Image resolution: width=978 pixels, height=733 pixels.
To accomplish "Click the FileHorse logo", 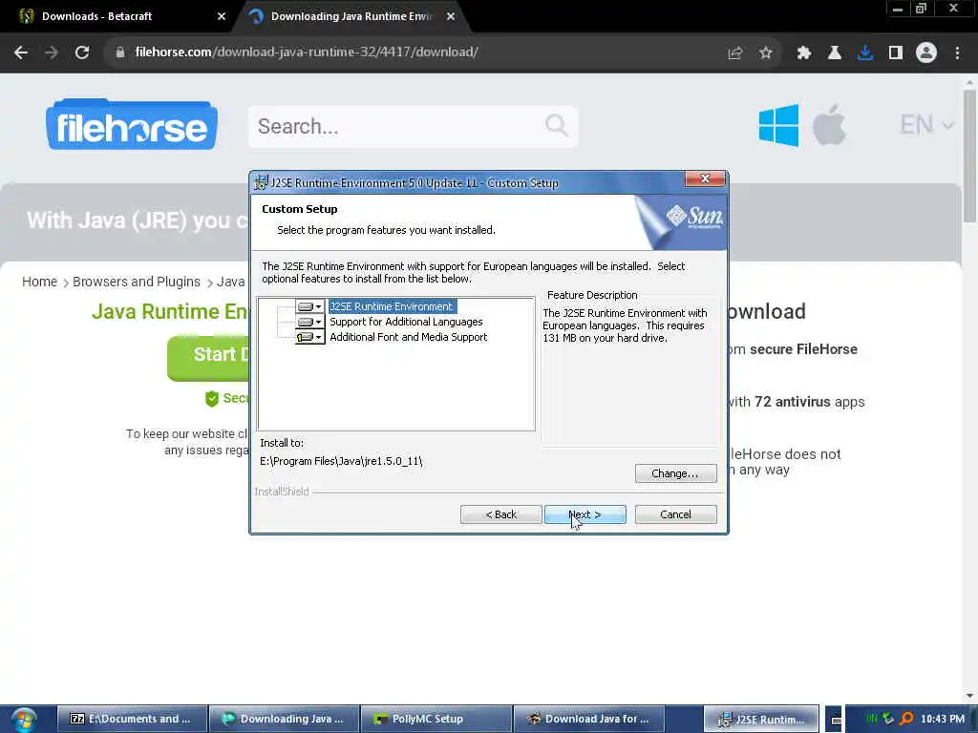I will pyautogui.click(x=132, y=125).
